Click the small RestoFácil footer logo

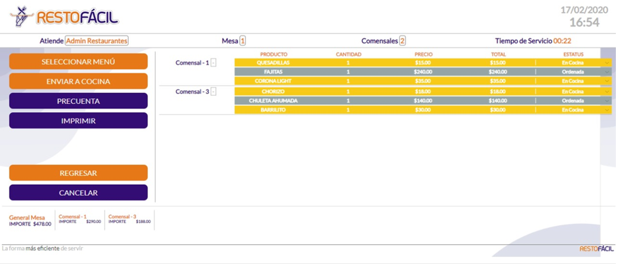(596, 248)
